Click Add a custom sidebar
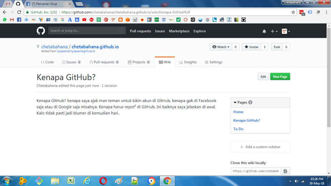This screenshot has width=331, height=186. [260, 147]
